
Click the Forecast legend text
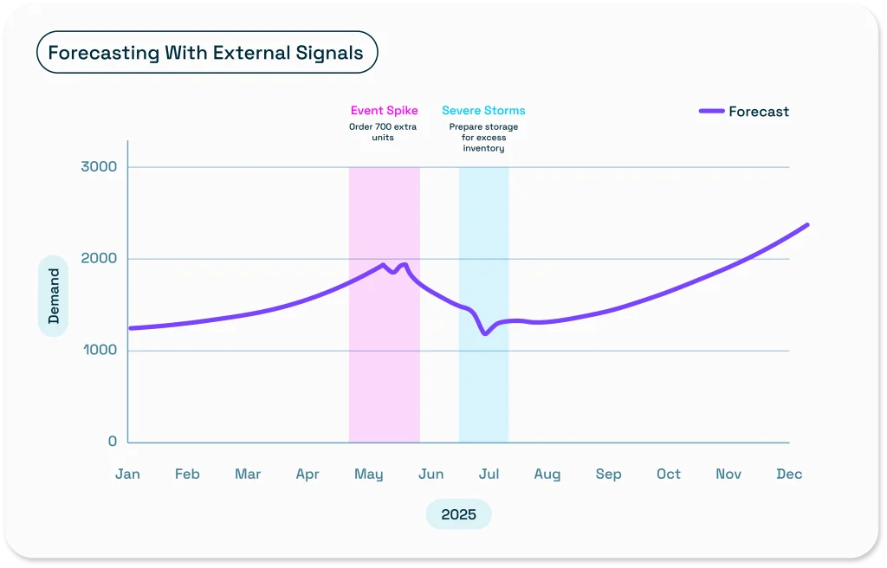coord(759,112)
